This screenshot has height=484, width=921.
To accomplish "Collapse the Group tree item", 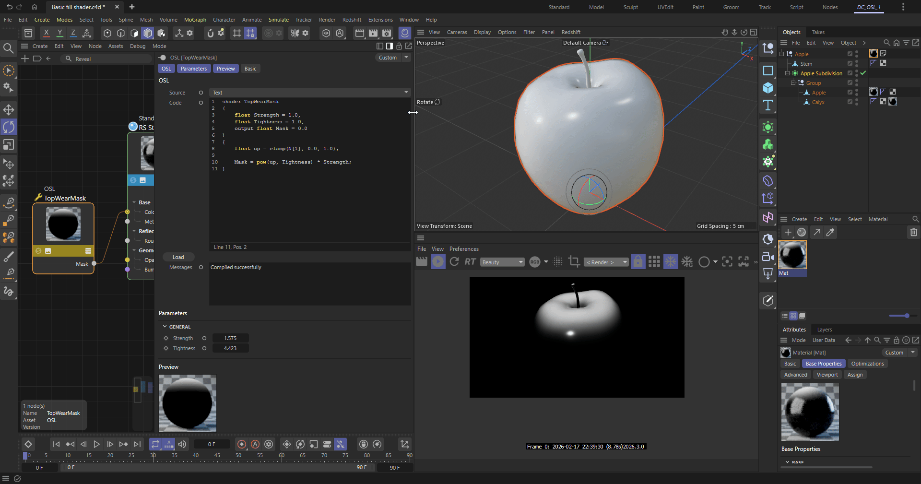I will [793, 83].
